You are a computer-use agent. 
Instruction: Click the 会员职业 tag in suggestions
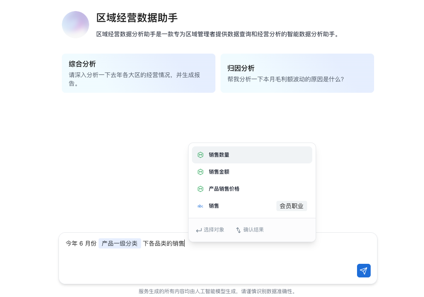[x=291, y=206]
